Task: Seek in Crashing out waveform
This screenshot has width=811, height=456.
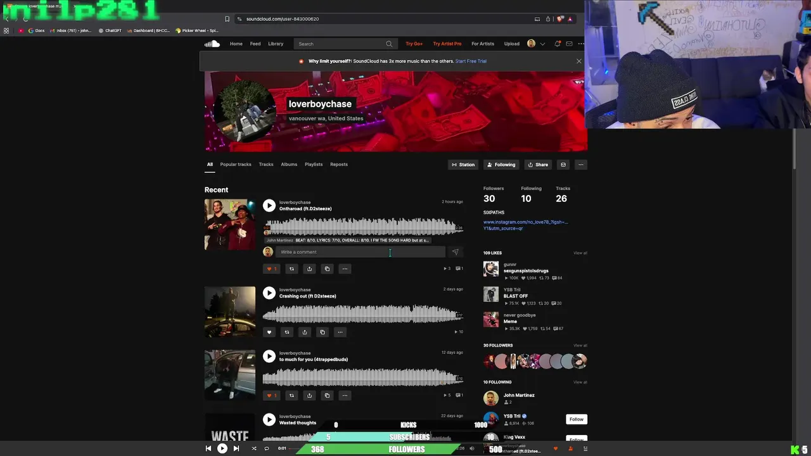Action: pos(362,313)
